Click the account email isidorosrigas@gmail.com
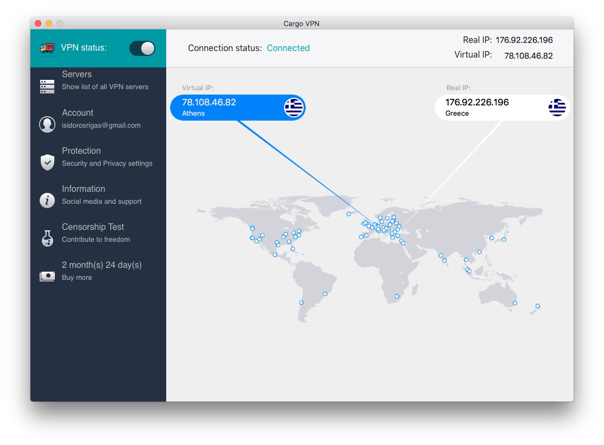604x445 pixels. [x=101, y=125]
